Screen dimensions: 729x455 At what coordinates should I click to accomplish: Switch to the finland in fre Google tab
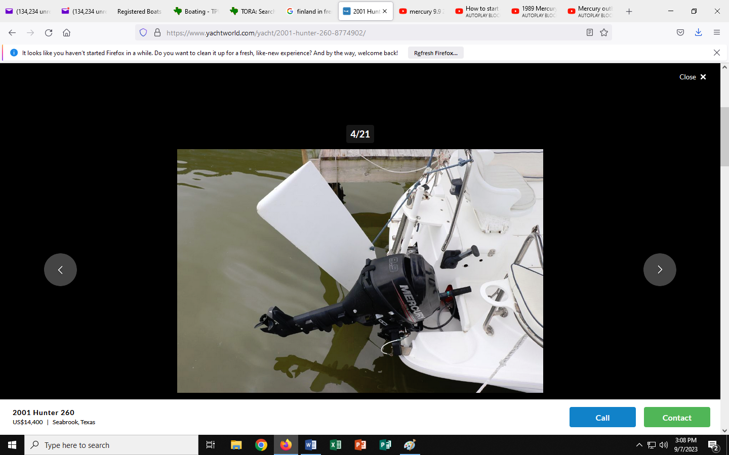click(x=309, y=11)
